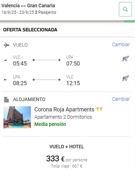Open the search magnifier button
This screenshot has height=170, width=135.
coord(125,9)
